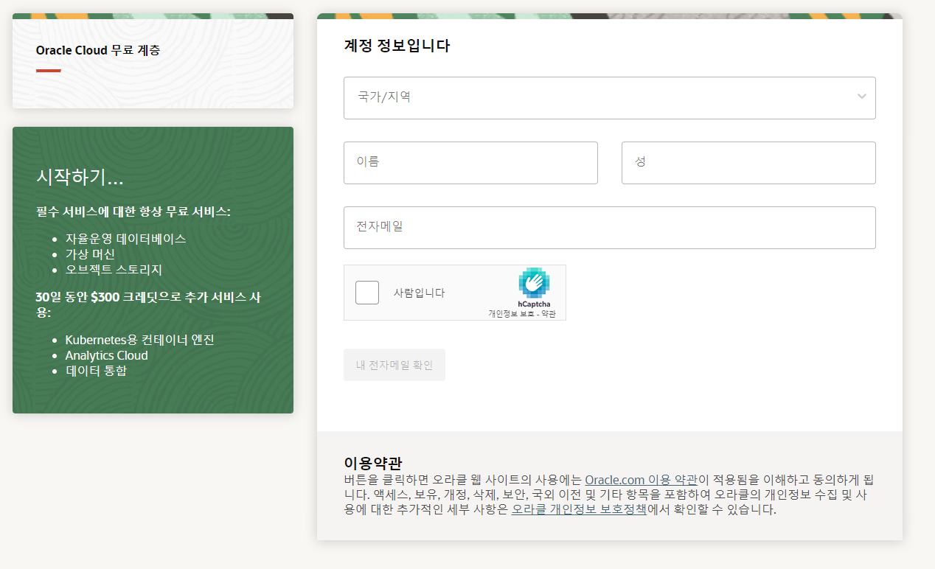Check the 사람입니다 hCaptcha checkbox
935x569 pixels.
tap(367, 293)
